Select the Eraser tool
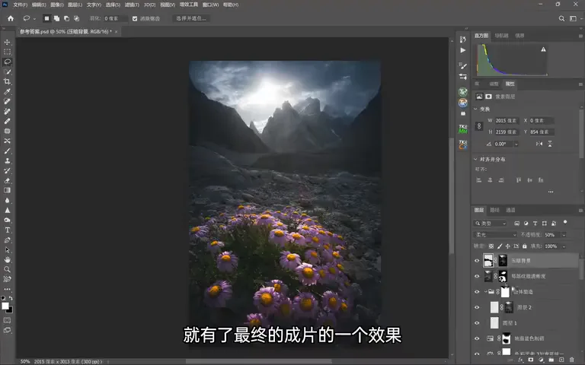Viewport: 585px width, 365px height. click(x=7, y=181)
